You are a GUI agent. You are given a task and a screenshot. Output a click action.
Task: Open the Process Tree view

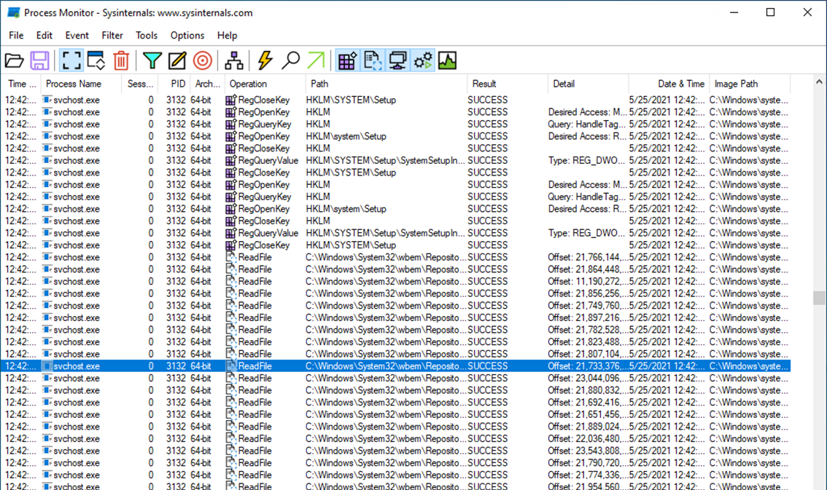(234, 60)
